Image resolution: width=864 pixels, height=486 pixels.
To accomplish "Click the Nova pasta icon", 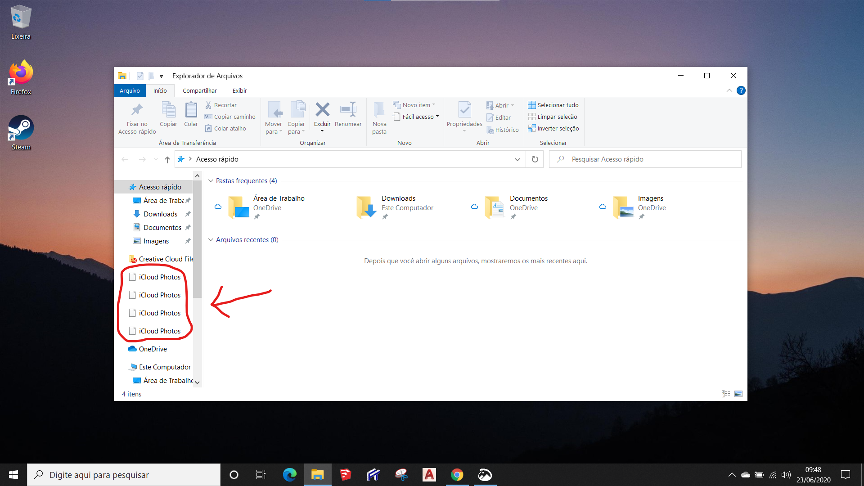I will pyautogui.click(x=379, y=110).
